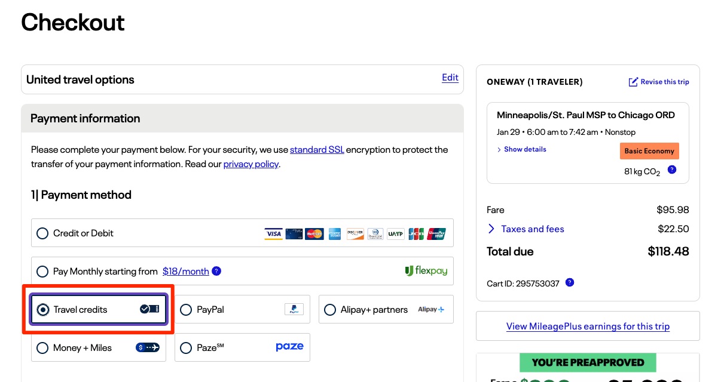Screen dimensions: 727x382
Task: Edit United travel options
Action: 450,78
